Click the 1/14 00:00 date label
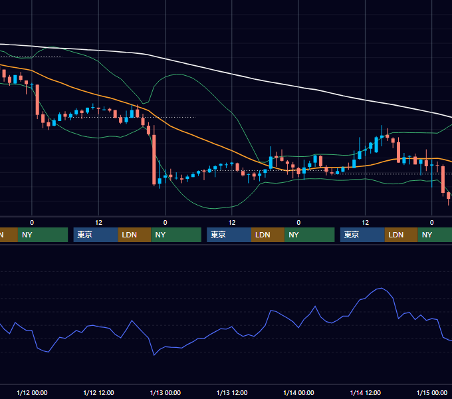 298,392
